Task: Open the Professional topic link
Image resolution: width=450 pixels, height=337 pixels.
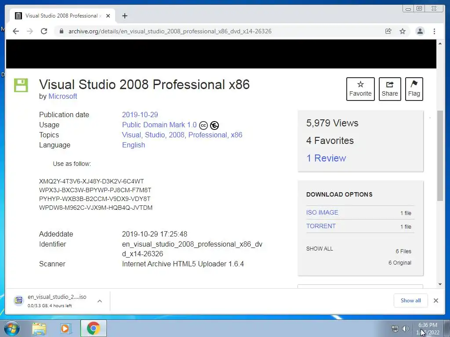Action: 208,135
